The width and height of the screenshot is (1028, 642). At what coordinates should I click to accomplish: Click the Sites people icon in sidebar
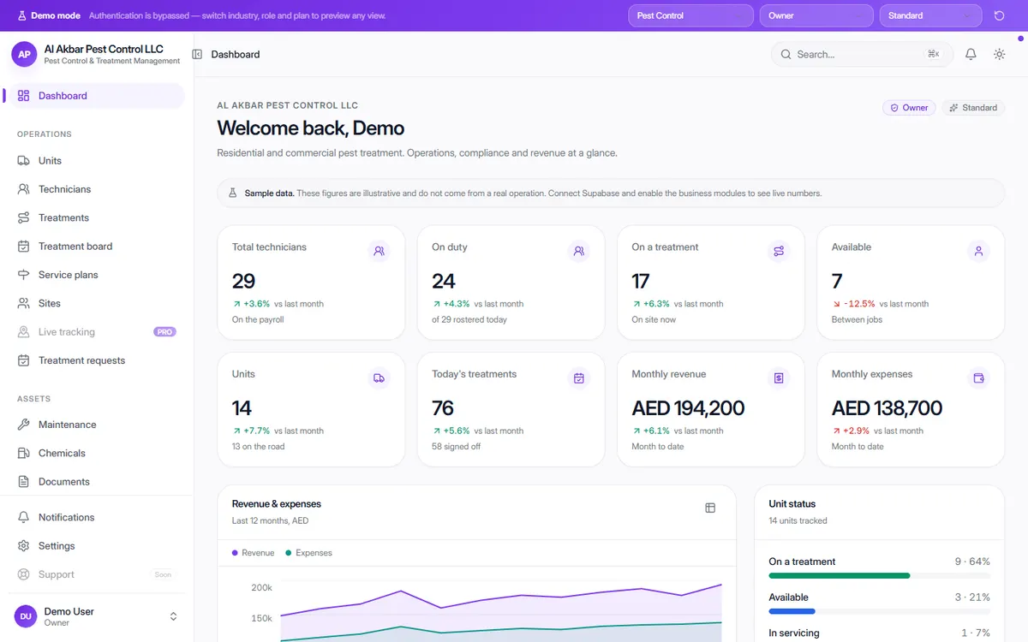click(23, 303)
